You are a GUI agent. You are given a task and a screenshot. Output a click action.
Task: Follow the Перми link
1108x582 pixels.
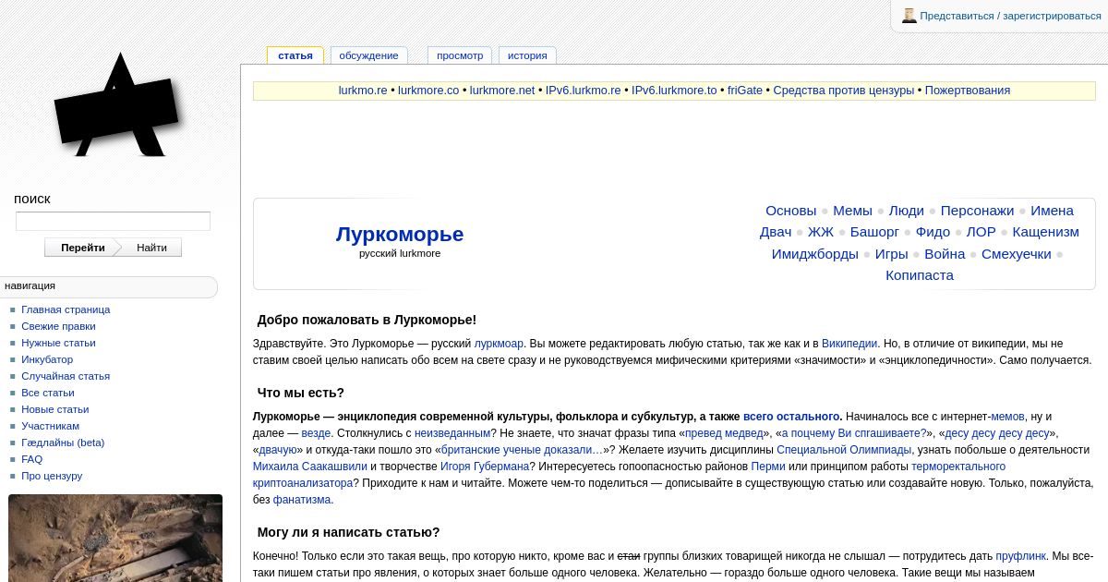pyautogui.click(x=768, y=467)
